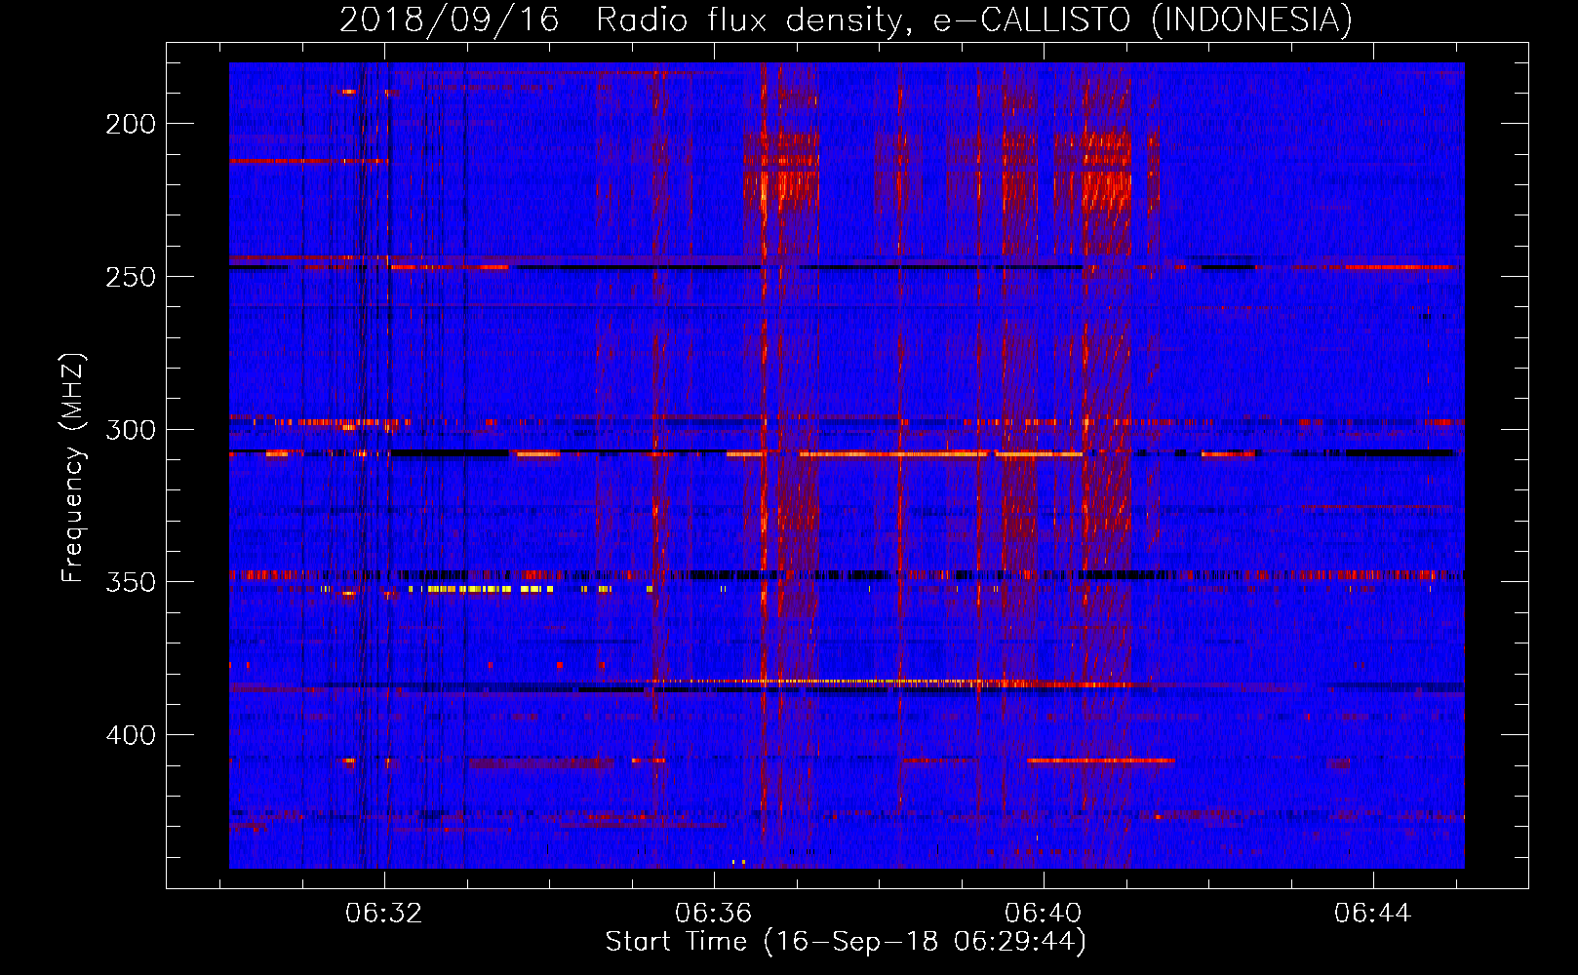
Task: Click the "Start Time (16-Sep-18 06:29:44)" x-axis label
Action: pyautogui.click(x=846, y=942)
